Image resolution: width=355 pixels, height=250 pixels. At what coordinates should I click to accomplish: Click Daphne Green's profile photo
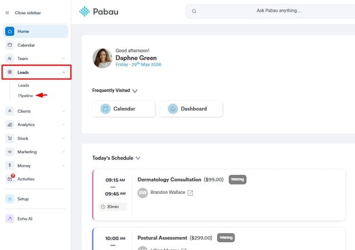(103, 58)
